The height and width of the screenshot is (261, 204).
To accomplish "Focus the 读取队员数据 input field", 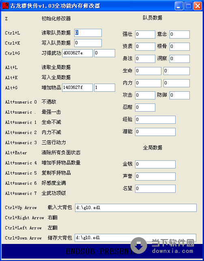I will point(88,33).
